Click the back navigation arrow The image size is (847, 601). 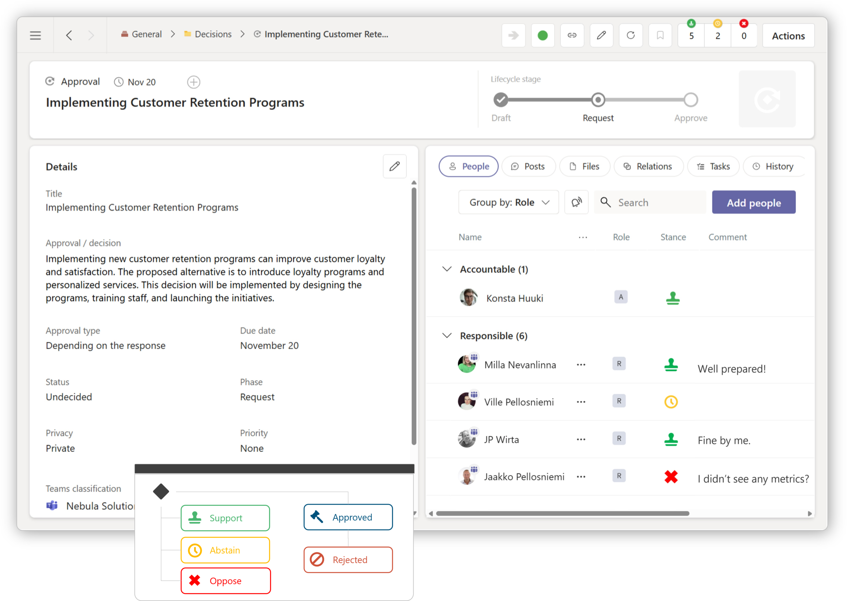coord(69,36)
